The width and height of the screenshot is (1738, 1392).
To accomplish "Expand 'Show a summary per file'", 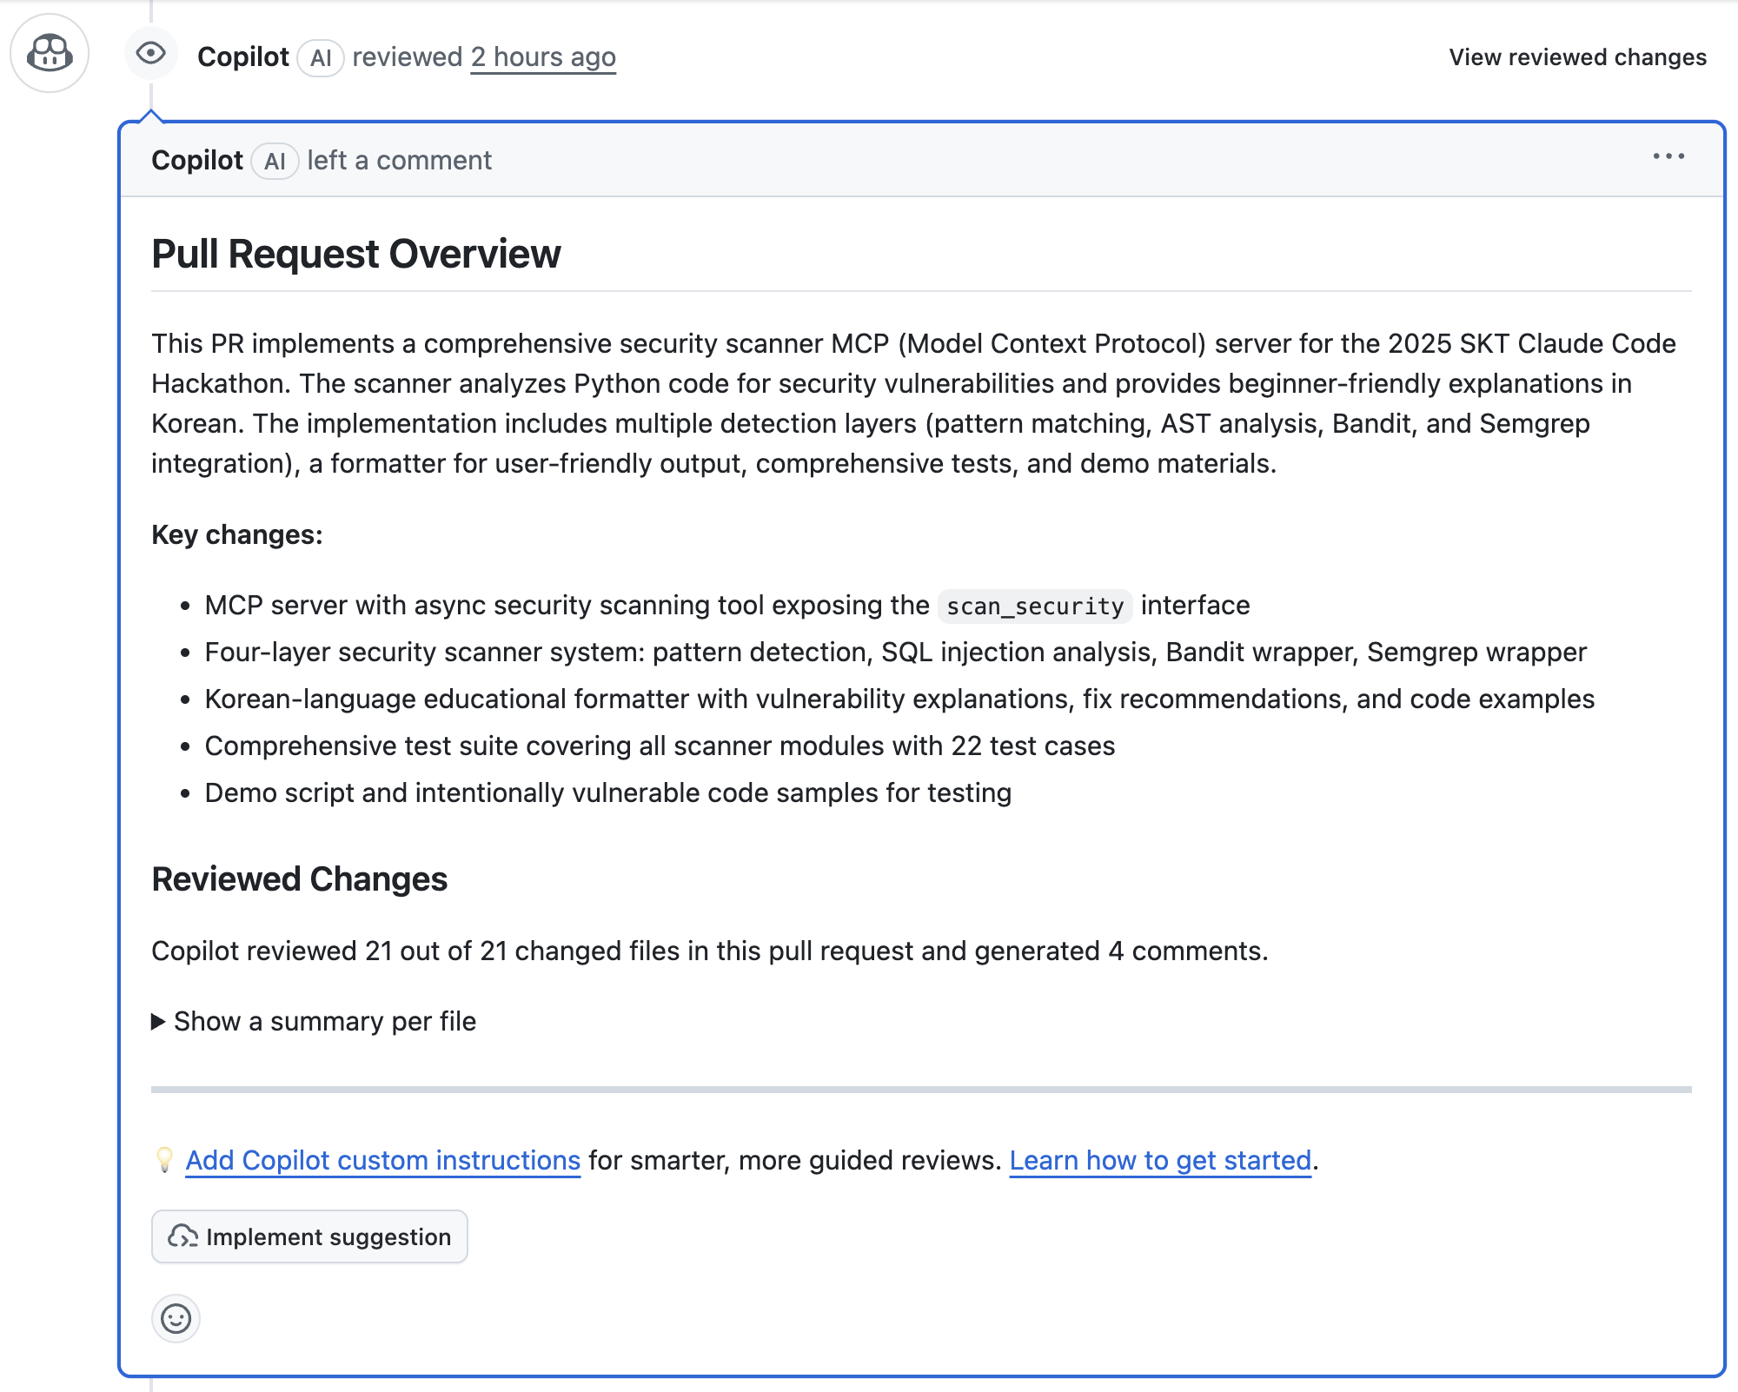I will [324, 1021].
